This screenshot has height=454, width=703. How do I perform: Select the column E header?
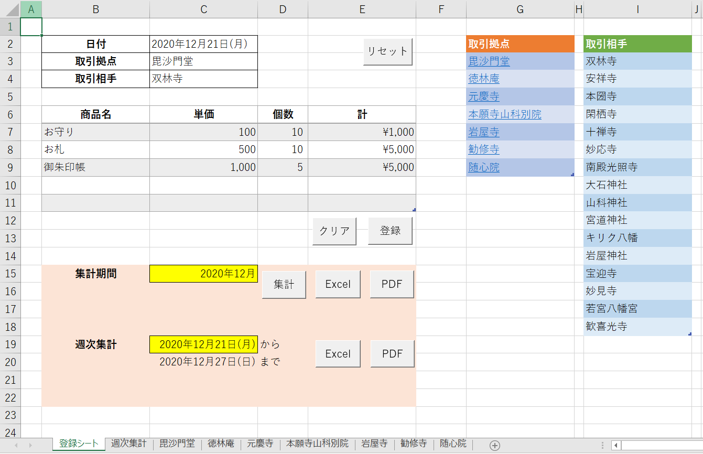pos(362,9)
